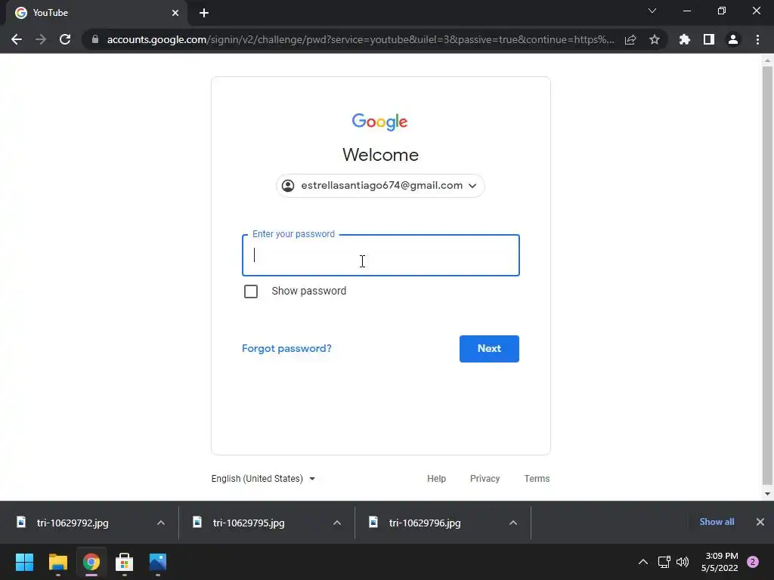
Task: Go back to the previous page
Action: point(17,39)
